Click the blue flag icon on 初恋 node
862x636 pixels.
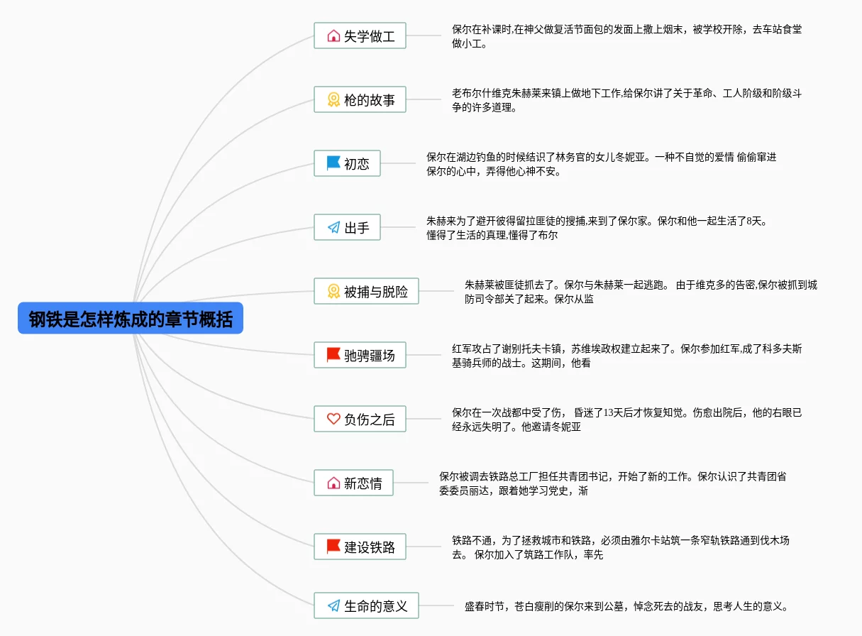(x=333, y=163)
